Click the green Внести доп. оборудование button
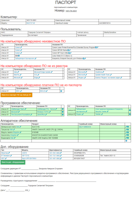The image size is (132, 199). [13, 162]
